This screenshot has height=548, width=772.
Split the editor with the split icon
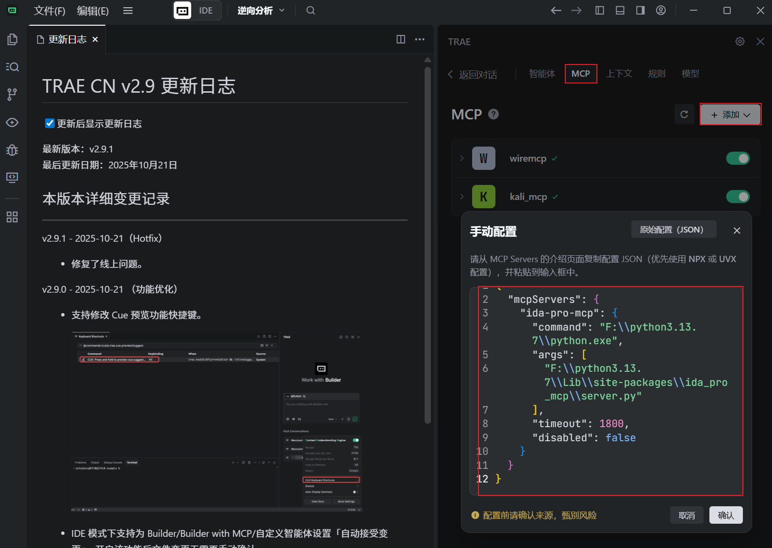[401, 39]
